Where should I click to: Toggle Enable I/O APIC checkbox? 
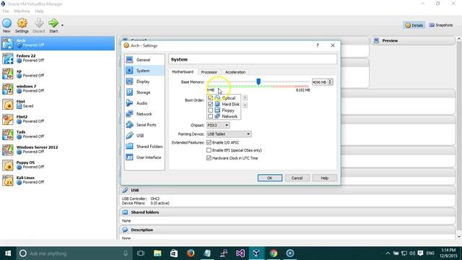(209, 142)
